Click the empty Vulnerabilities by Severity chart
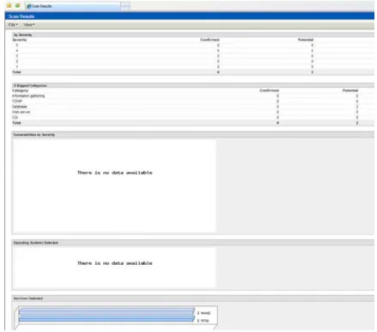377x332 pixels. (x=114, y=186)
